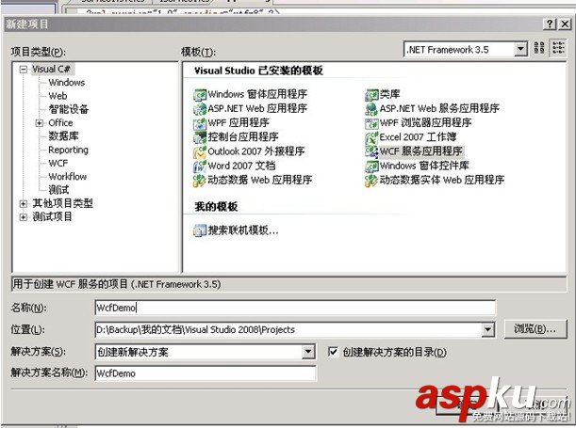This screenshot has height=428, width=576.
Task: Click the 动态数据实体 Web 应用程序 template icon
Action: [371, 181]
